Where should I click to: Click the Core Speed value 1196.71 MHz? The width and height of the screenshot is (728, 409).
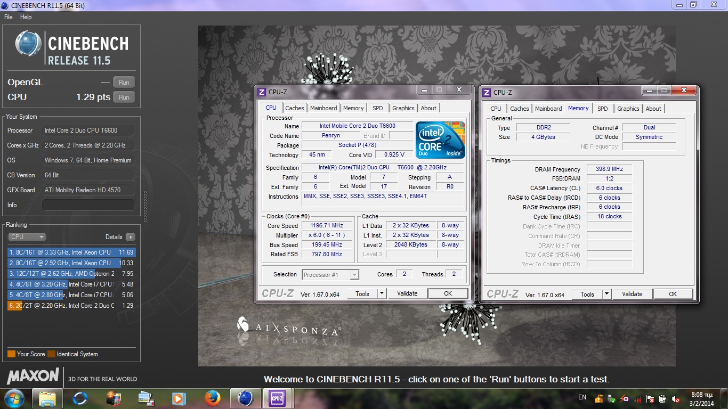coord(326,226)
